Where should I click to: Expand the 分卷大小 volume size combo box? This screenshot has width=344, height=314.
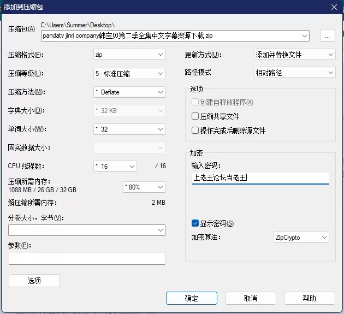pyautogui.click(x=87, y=230)
